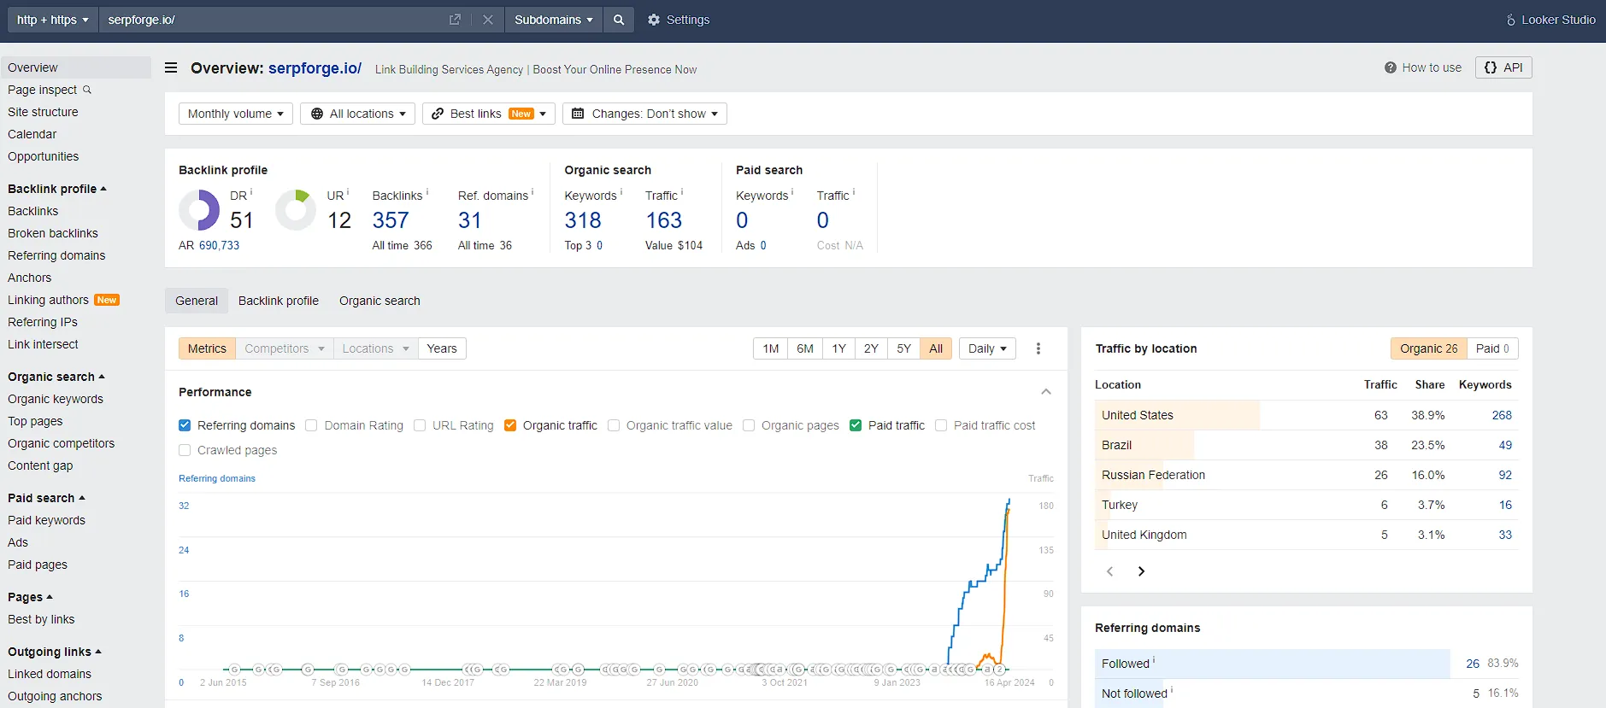Click the Brazil traffic share bar
Viewport: 1606px width, 708px height.
point(1144,445)
